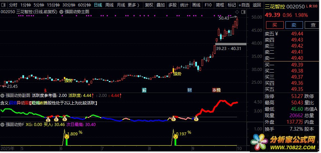The width and height of the screenshot is (321, 153).
Task: Open the 解 info marker
Action: pyautogui.click(x=144, y=90)
